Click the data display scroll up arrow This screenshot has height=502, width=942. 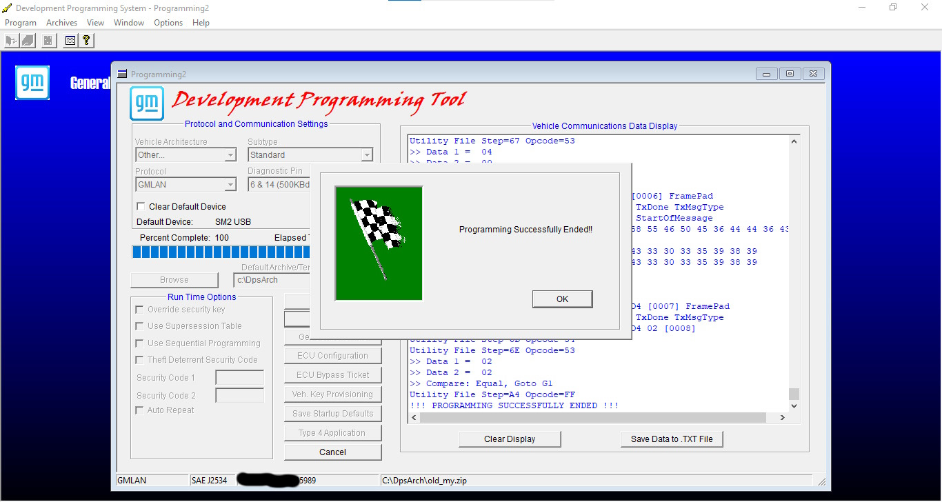click(x=794, y=141)
